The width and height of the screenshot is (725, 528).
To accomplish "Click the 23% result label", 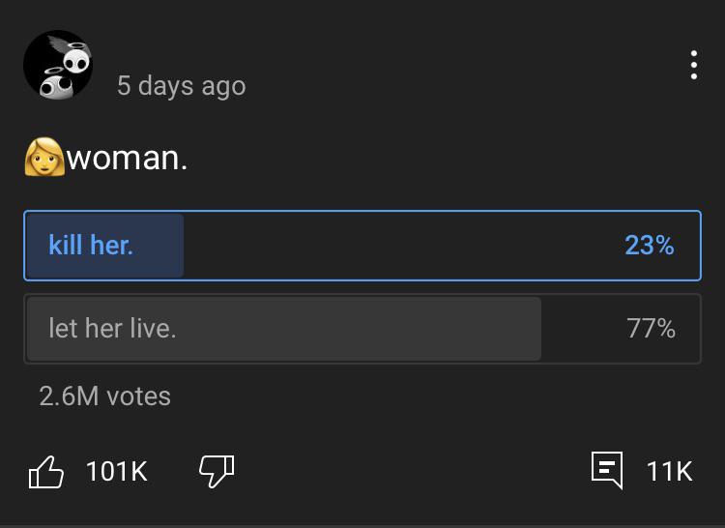I will [649, 246].
